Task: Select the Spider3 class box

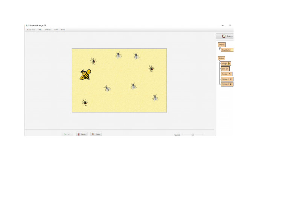Action: (227, 84)
